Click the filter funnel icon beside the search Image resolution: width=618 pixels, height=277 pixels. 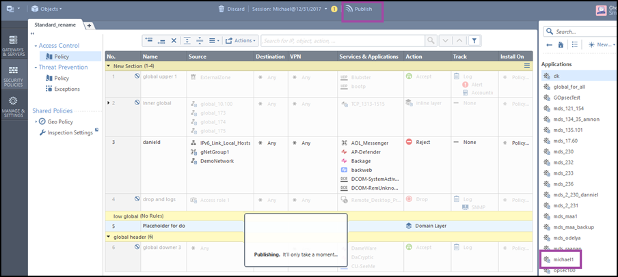click(x=475, y=40)
